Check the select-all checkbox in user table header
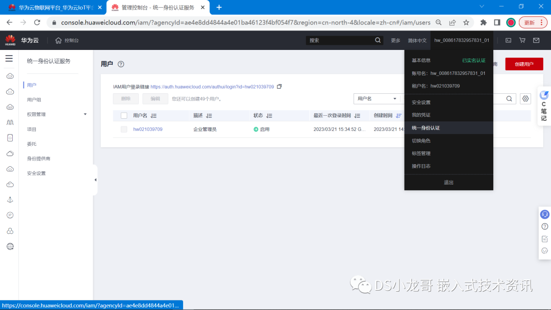The image size is (551, 310). [x=123, y=116]
